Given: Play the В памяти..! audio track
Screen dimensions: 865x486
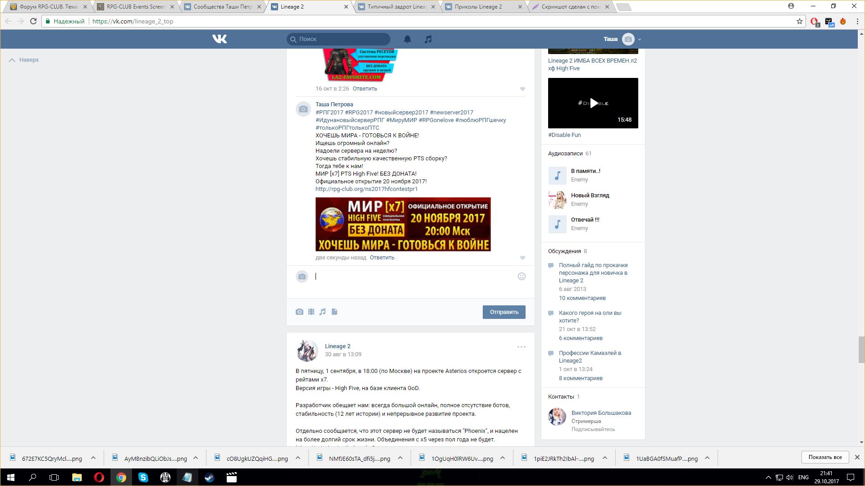Looking at the screenshot, I should tap(557, 176).
